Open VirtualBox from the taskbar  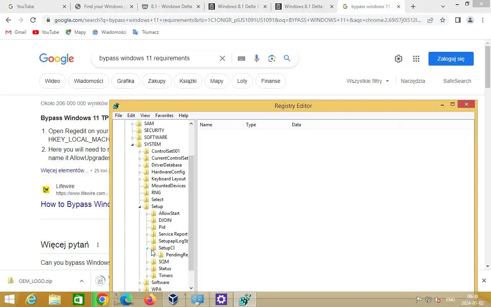[x=173, y=299]
